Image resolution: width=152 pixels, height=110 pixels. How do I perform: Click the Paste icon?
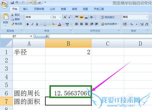[5, 16]
